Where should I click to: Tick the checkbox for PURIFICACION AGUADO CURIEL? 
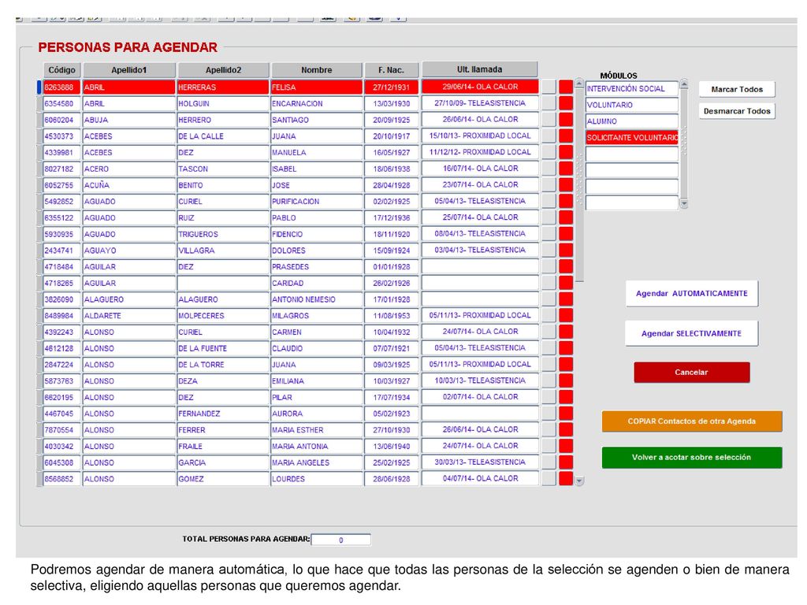point(549,201)
